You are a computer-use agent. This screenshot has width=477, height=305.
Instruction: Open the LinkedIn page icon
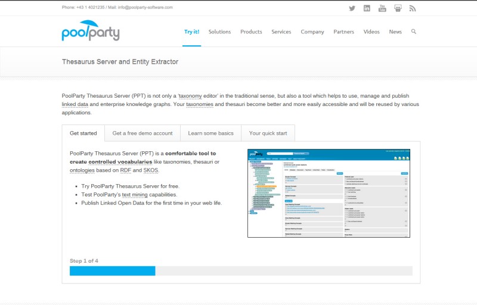[367, 8]
